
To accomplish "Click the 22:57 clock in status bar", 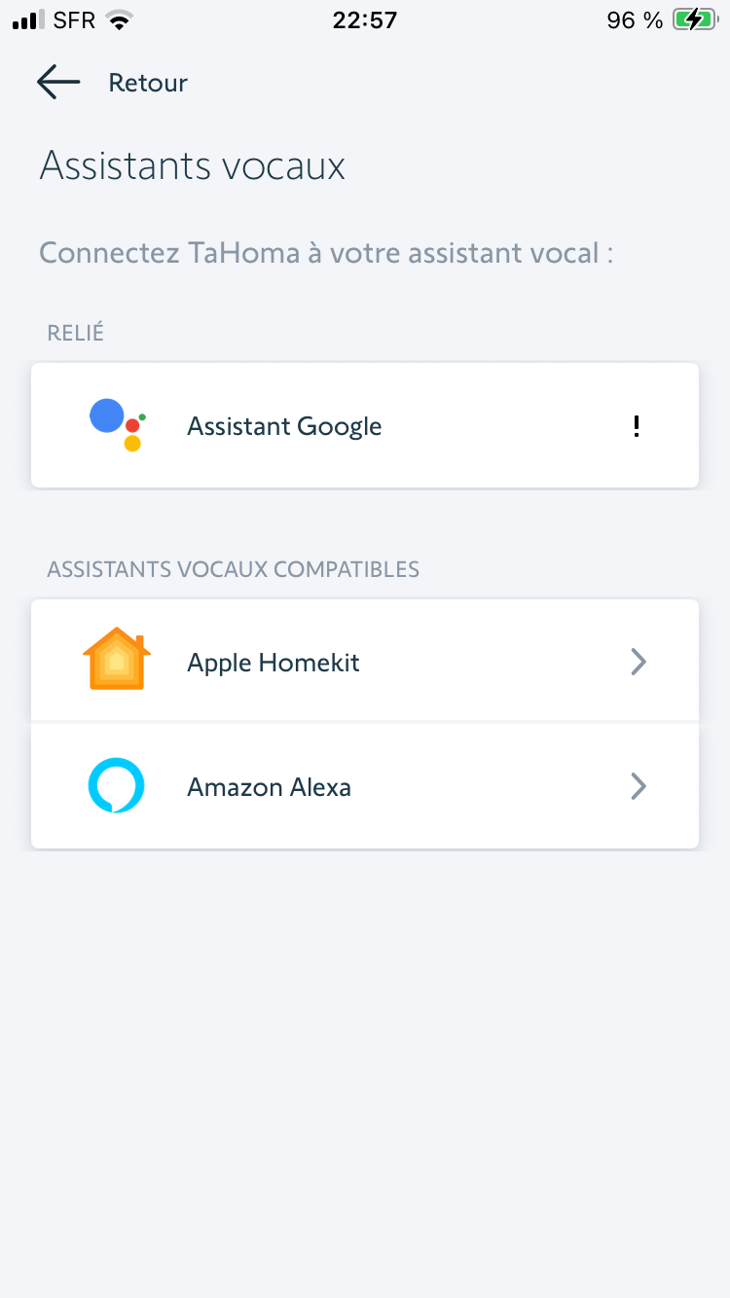I will [x=365, y=20].
